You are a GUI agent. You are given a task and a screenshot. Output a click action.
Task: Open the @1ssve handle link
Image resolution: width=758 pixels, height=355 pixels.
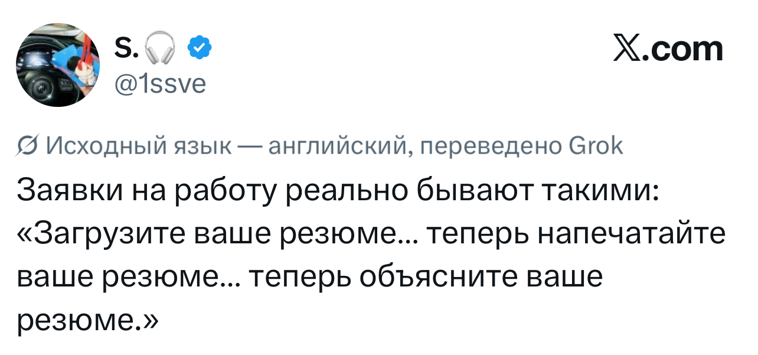pos(159,84)
